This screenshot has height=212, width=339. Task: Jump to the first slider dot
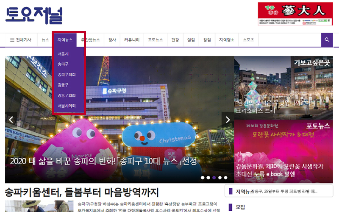pos(203,178)
